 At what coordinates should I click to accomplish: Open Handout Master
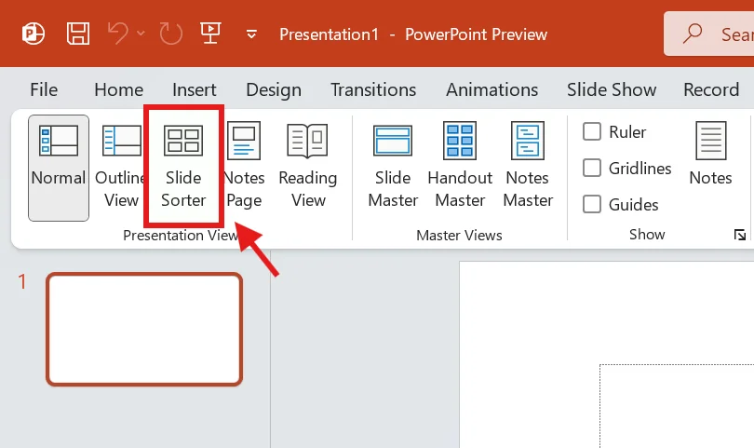pos(460,168)
